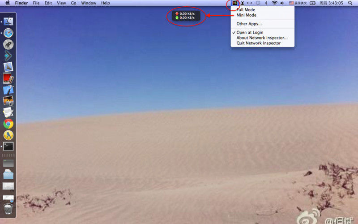Open Safari from the dock
Image resolution: width=358 pixels, height=224 pixels.
[x=8, y=33]
